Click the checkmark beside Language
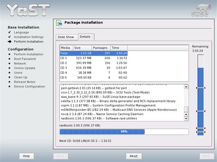 pyautogui.click(x=10, y=32)
